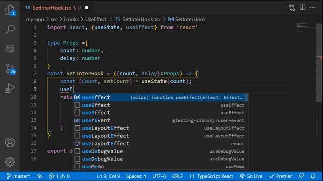This screenshot has height=181, width=323.
Task: Start Go Live server
Action: [x=251, y=176]
